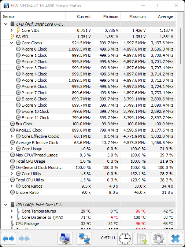
Task: Click the Maximum column header
Action: (x=134, y=16)
